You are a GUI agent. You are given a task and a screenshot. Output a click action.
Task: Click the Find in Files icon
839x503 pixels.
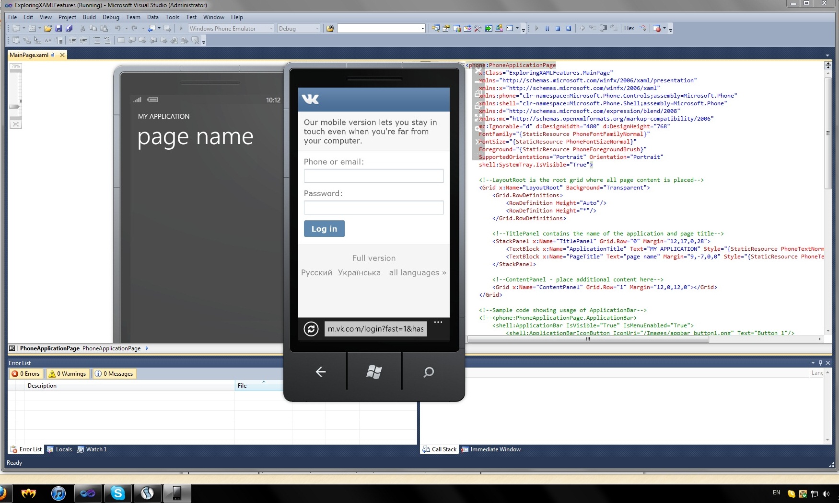[330, 29]
